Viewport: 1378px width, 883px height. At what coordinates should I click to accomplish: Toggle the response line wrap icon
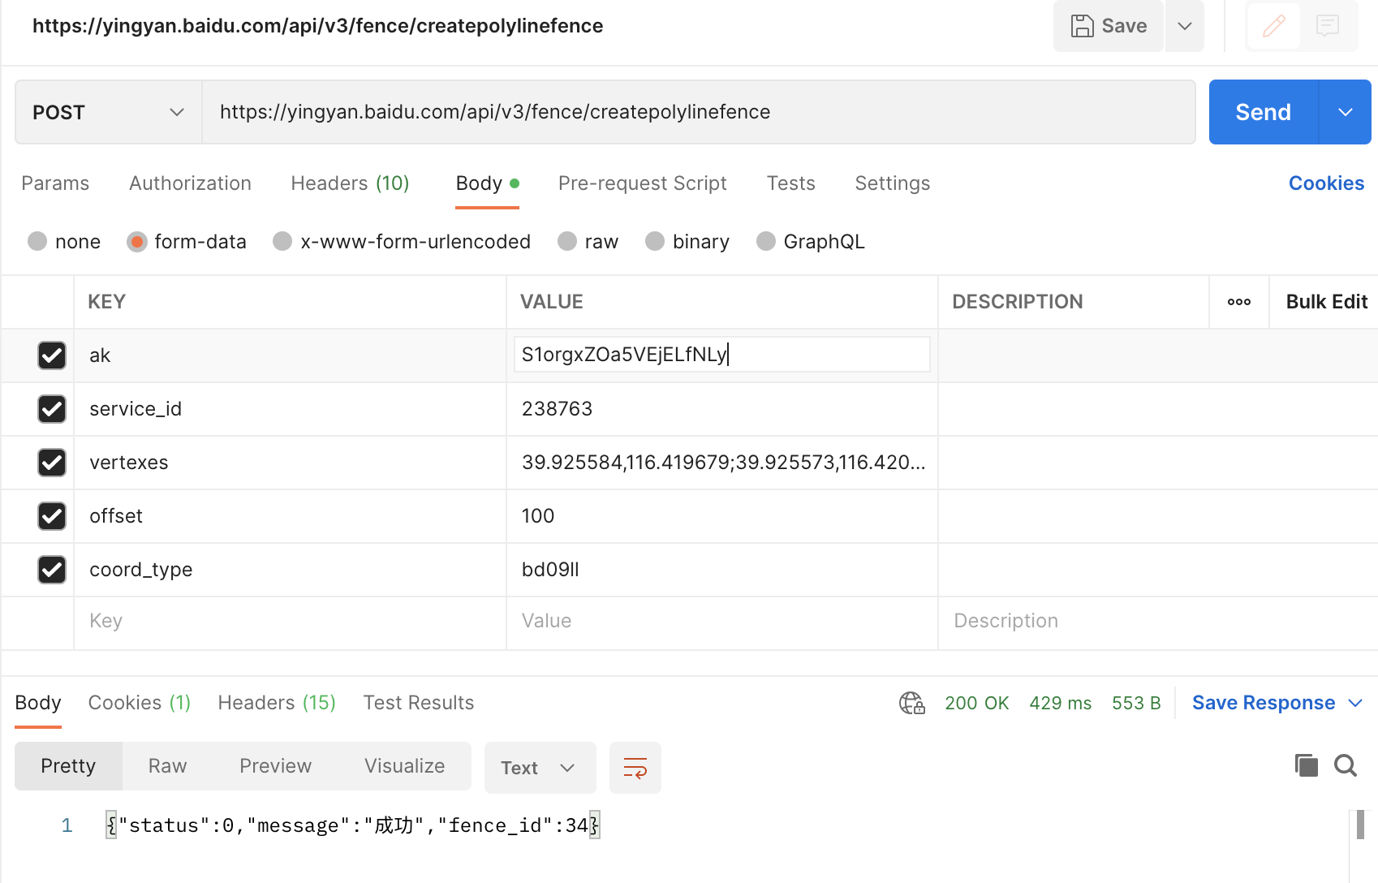coord(635,768)
